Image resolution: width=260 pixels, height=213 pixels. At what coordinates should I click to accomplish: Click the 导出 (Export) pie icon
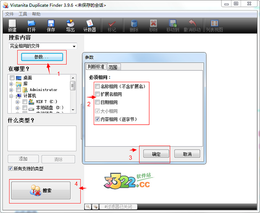click(x=70, y=23)
